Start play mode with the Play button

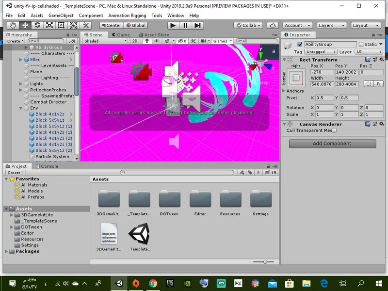[x=173, y=25]
